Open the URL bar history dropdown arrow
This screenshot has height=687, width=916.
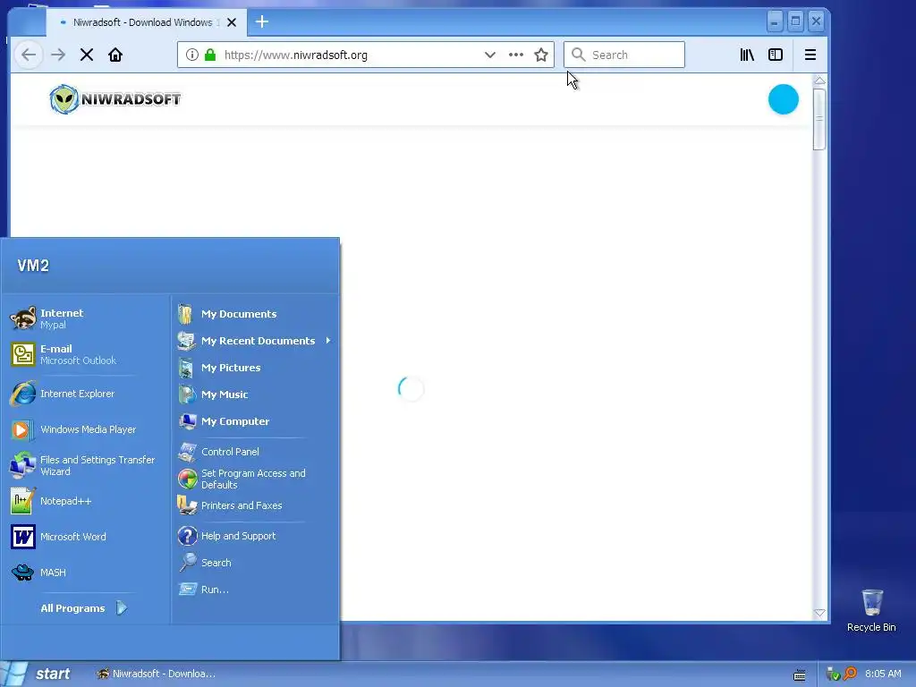click(x=489, y=55)
